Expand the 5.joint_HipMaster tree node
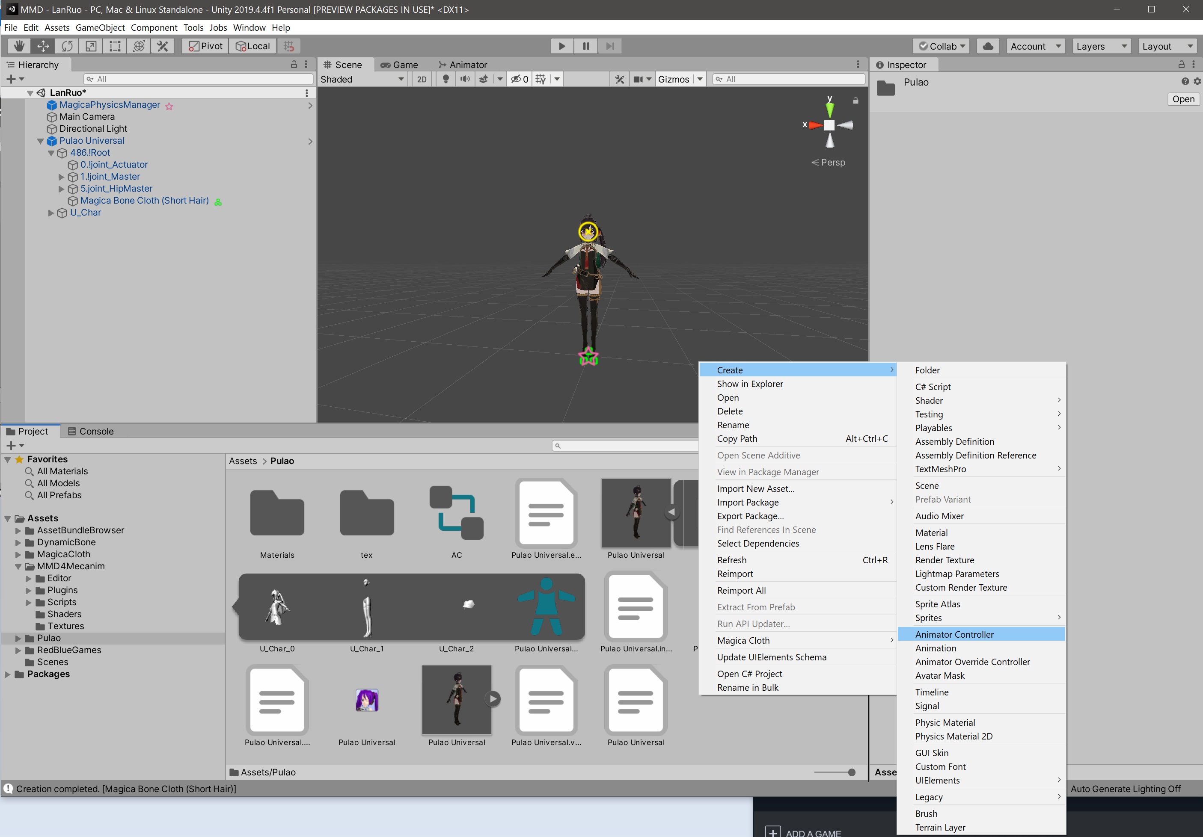This screenshot has width=1203, height=837. 61,189
